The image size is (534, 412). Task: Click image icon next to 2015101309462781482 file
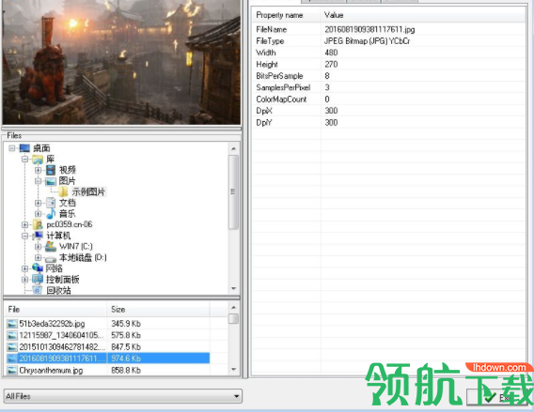12,347
